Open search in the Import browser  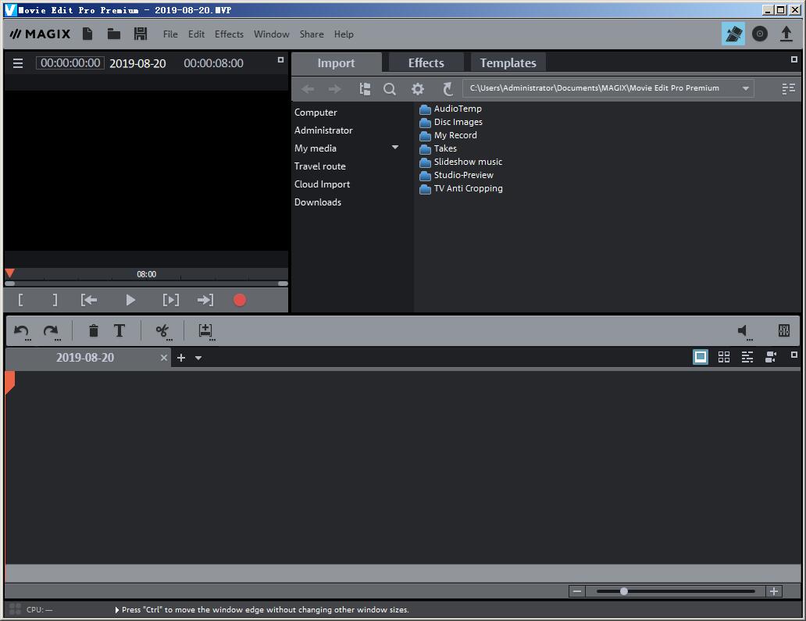(390, 89)
